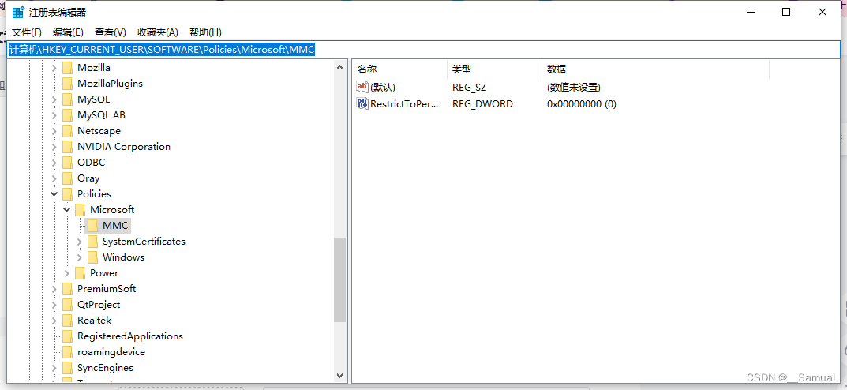Screen dimensions: 847x390
Task: Click the (数值未设置) data cell
Action: [574, 87]
